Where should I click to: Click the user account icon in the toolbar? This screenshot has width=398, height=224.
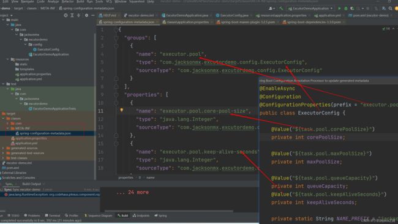pyautogui.click(x=271, y=9)
